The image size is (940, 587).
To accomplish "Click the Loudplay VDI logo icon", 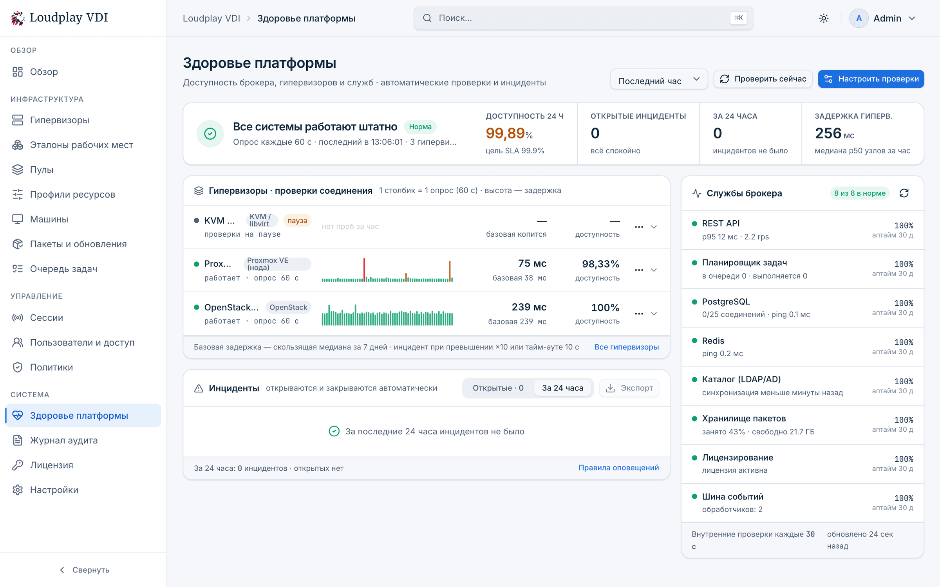I will (x=17, y=18).
